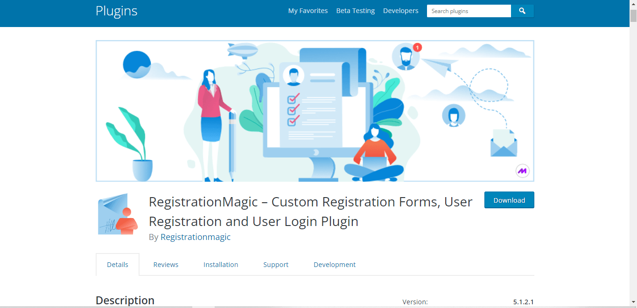Screen dimensions: 637x308
Task: Open the Development tab
Action: (x=334, y=264)
